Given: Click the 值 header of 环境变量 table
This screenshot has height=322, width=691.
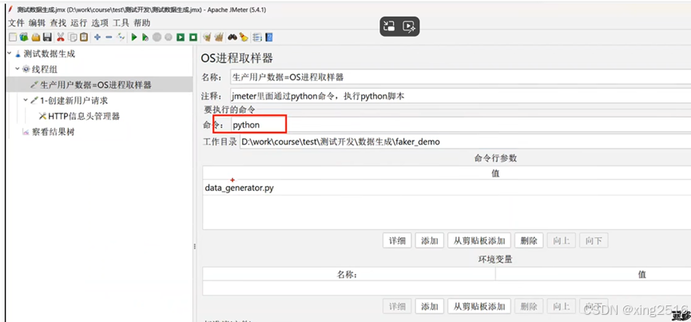Looking at the screenshot, I should (594, 274).
